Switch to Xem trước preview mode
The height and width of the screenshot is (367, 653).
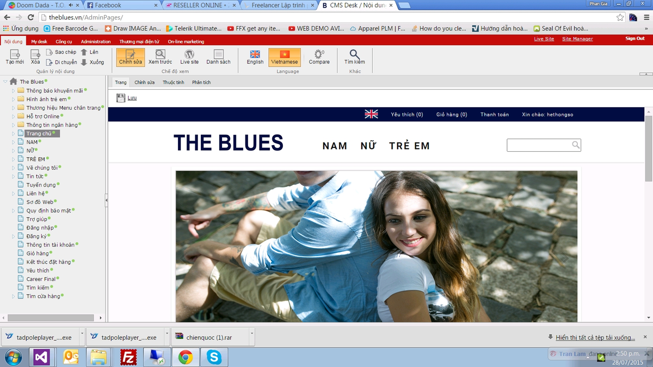160,57
